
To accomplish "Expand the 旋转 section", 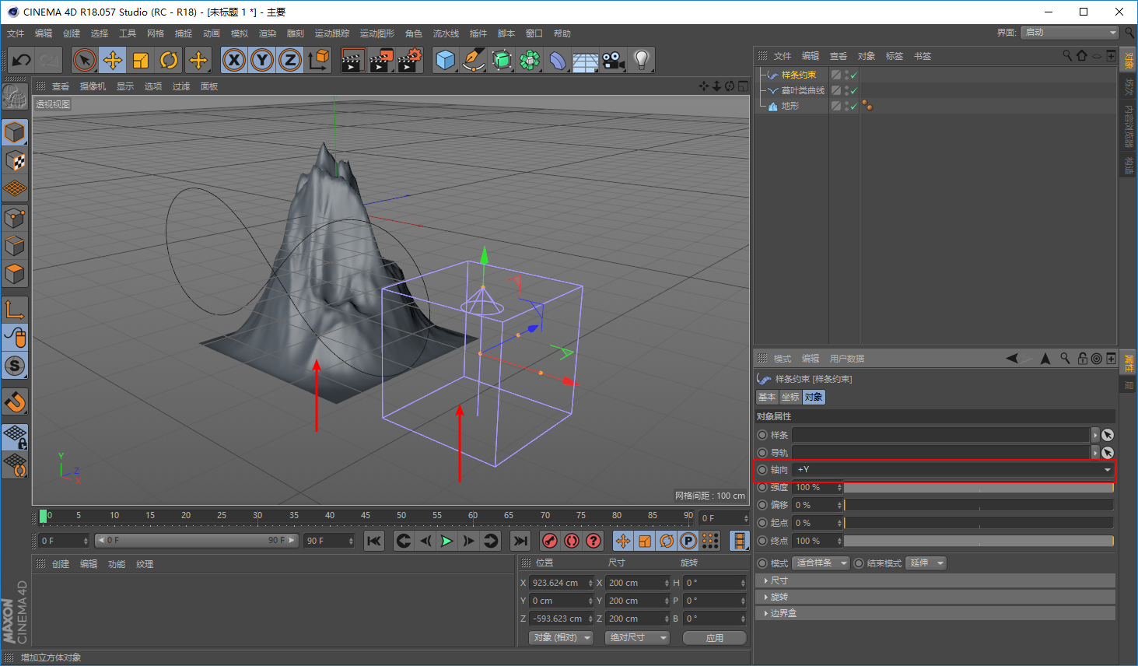I will (935, 597).
